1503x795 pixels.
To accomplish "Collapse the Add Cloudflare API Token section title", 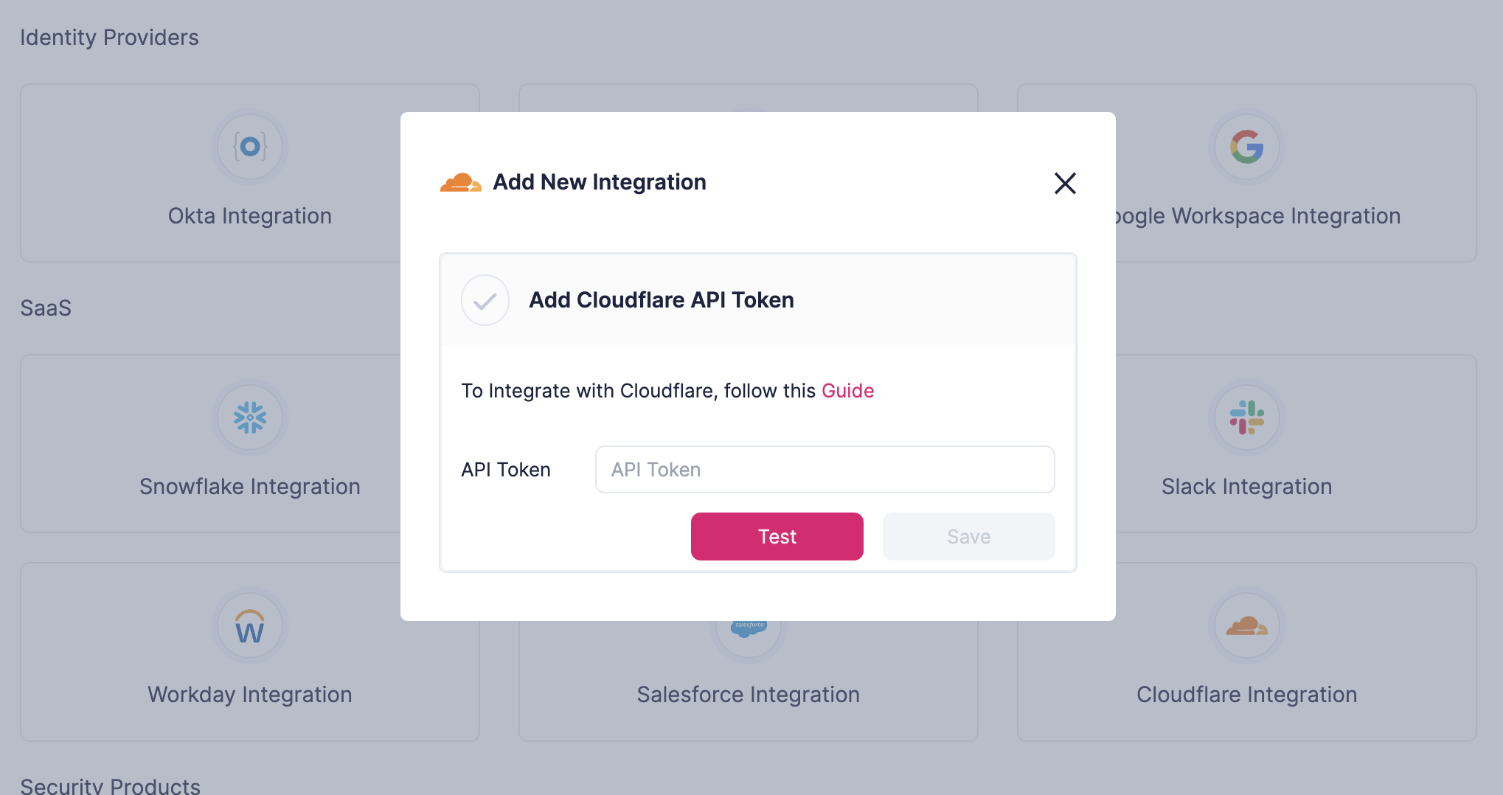I will pos(661,300).
